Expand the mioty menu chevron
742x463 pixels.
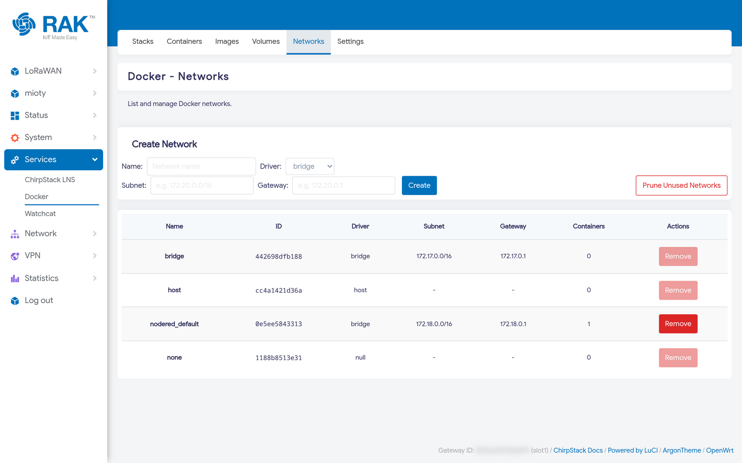[x=95, y=93]
